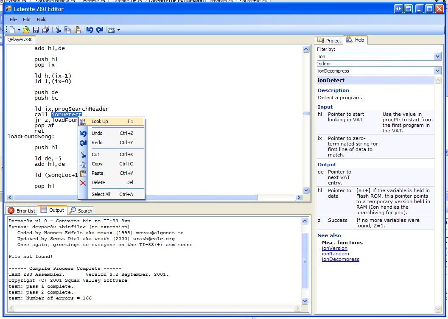Click the Cut scissors toolbar icon
Viewport: 448px width, 319px height.
tap(59, 30)
